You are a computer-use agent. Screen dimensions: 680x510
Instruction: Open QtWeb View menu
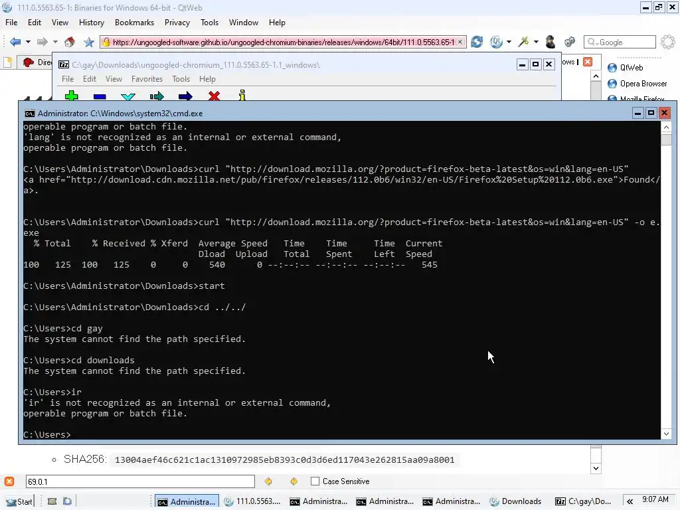click(60, 23)
